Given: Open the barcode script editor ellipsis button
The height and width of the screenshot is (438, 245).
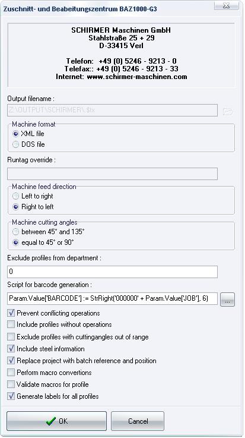Looking at the screenshot, I should click(x=227, y=300).
